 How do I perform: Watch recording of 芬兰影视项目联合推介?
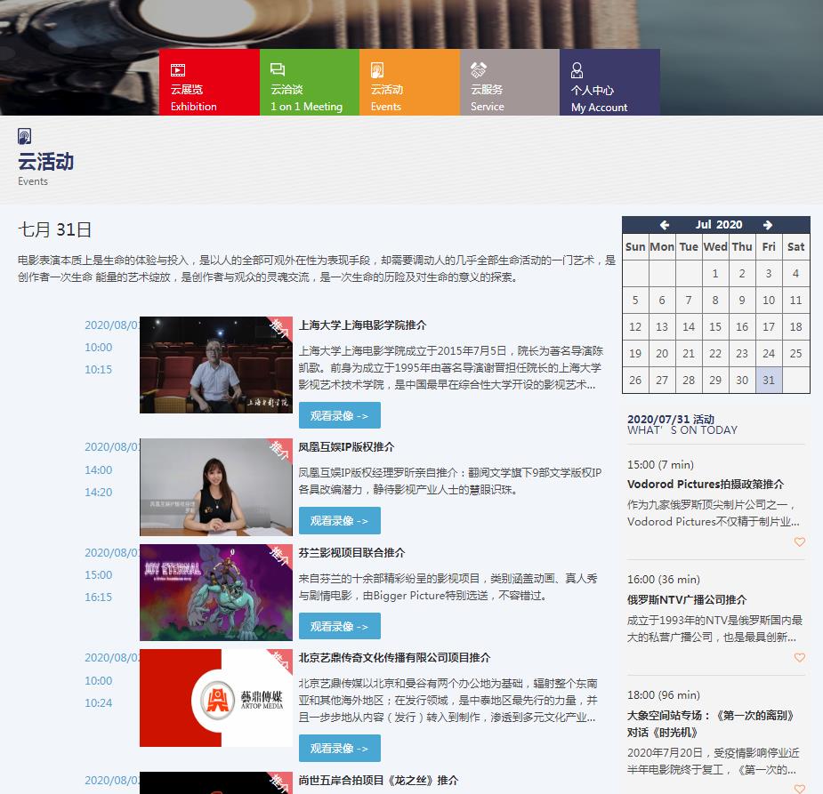339,626
